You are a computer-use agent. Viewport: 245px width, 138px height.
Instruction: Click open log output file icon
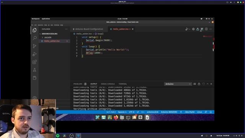[203, 84]
